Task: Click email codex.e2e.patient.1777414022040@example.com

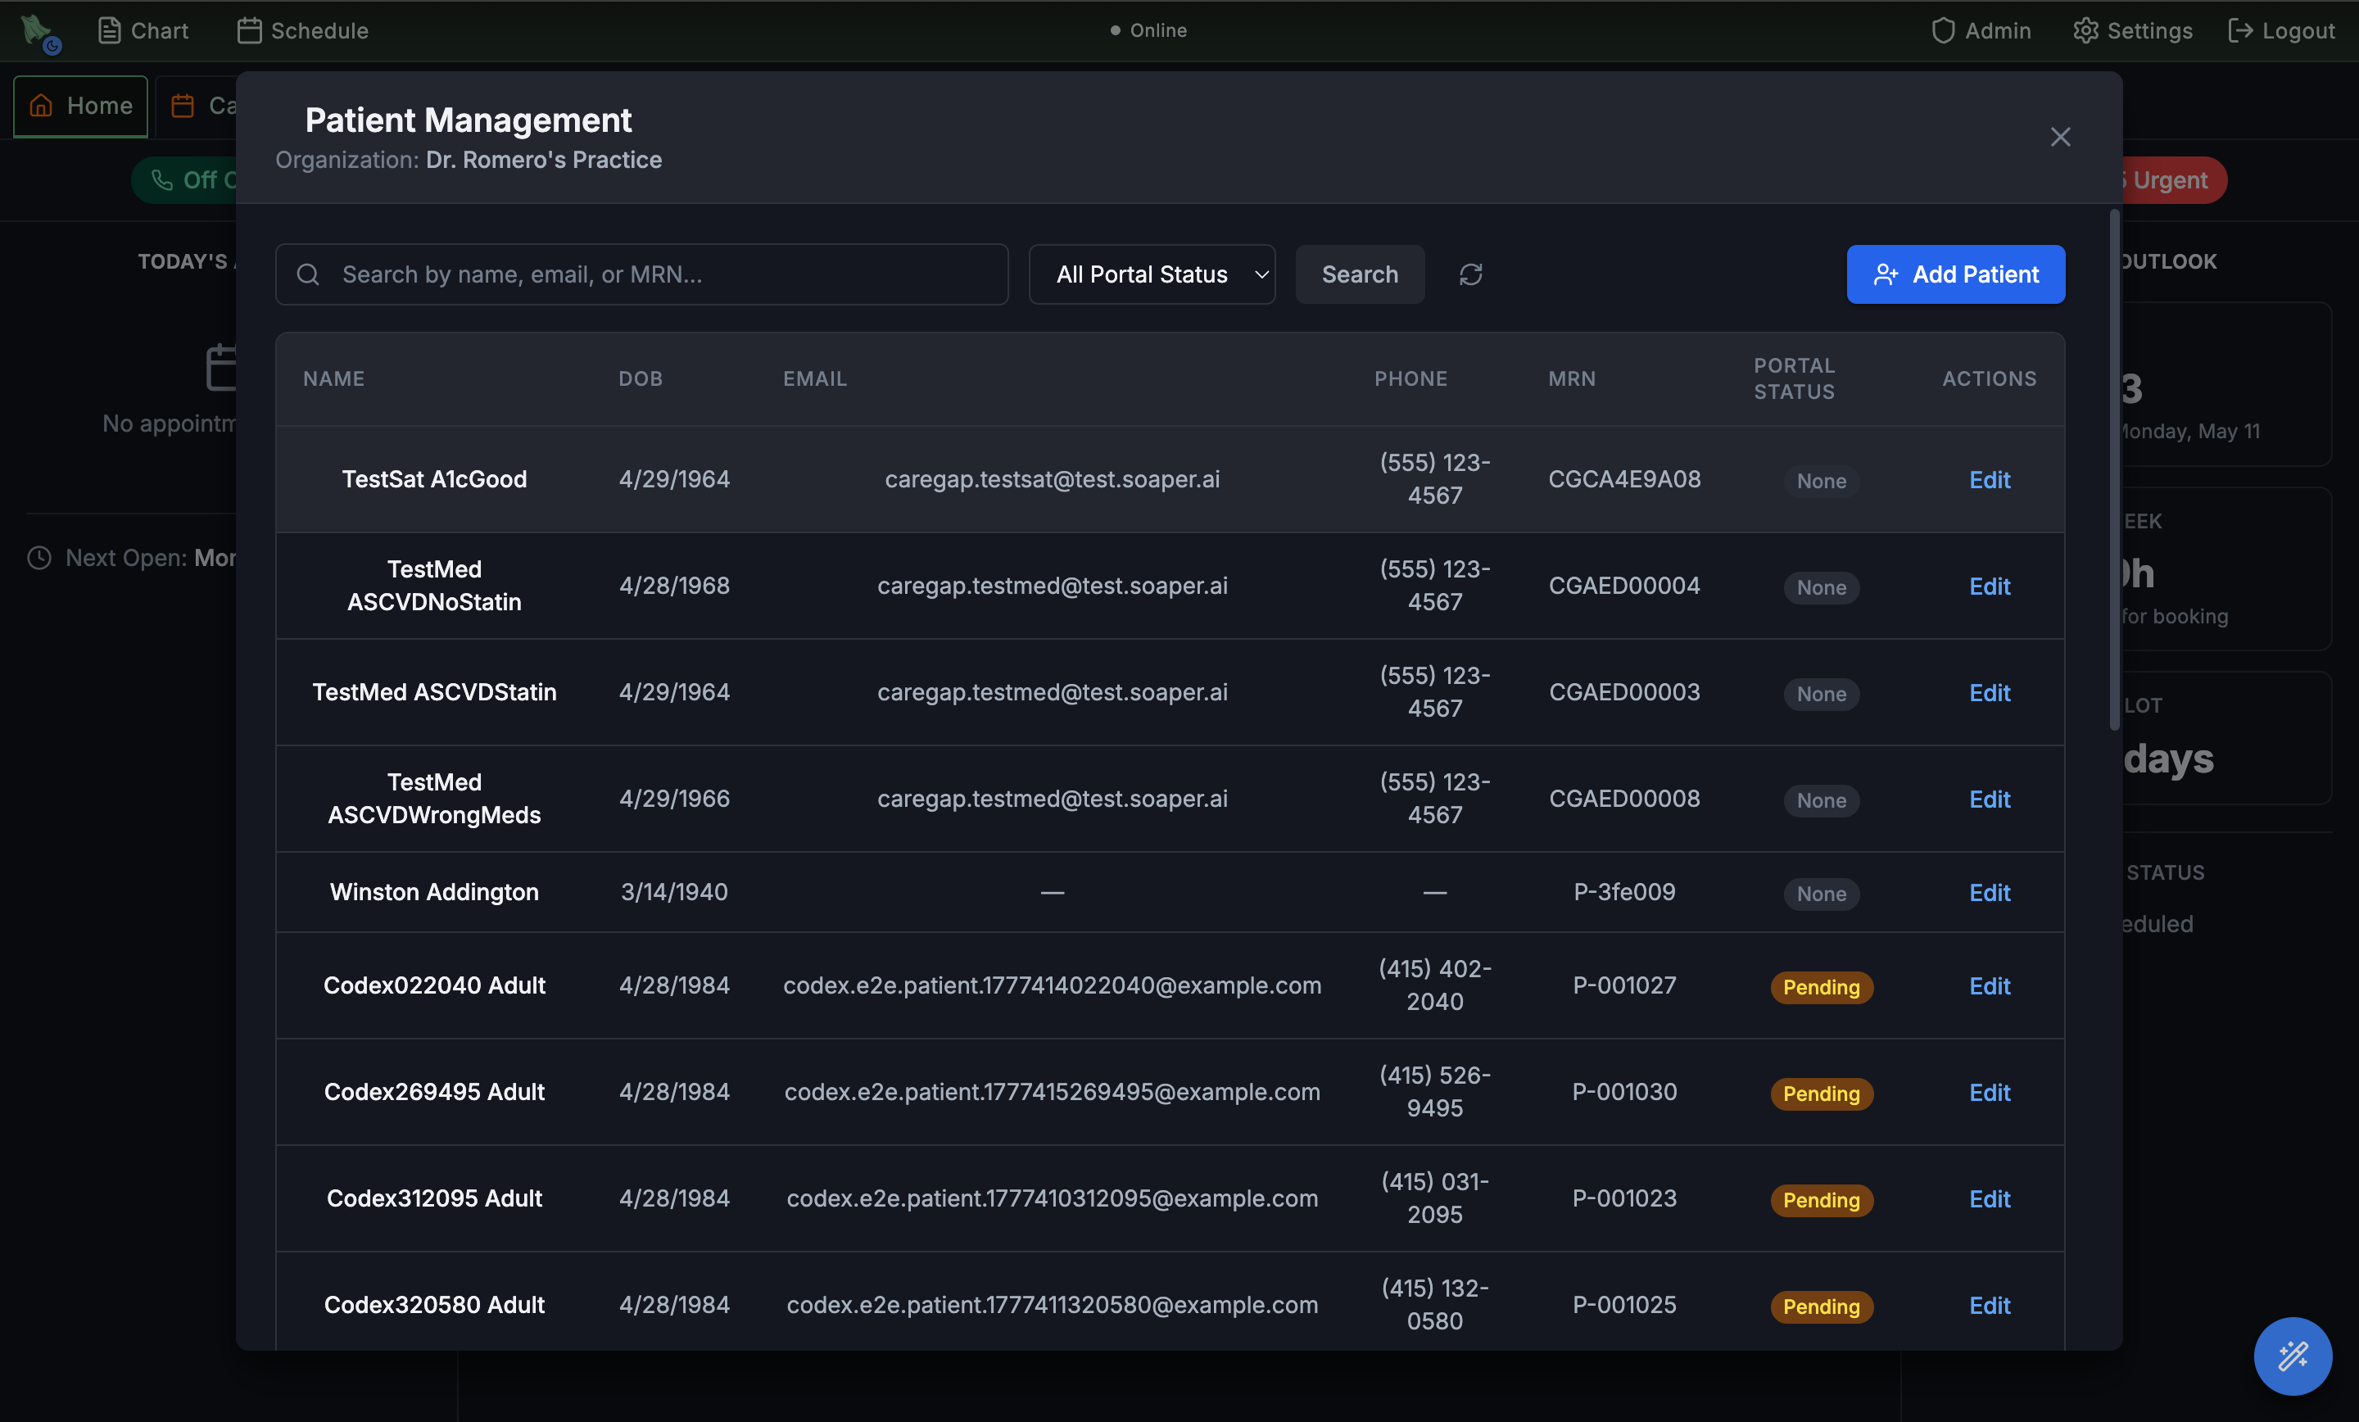Action: click(1053, 985)
